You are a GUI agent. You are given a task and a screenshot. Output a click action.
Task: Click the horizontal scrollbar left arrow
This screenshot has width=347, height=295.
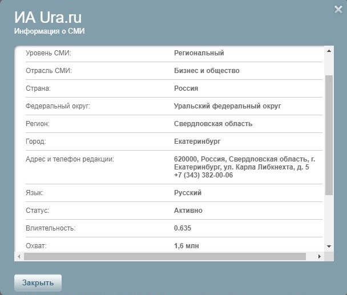click(x=19, y=257)
